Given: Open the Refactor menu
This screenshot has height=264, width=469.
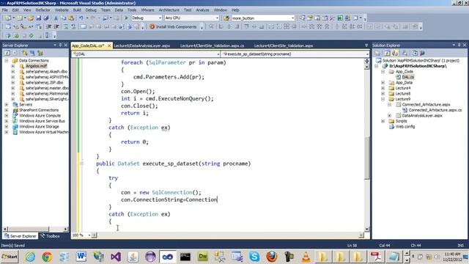Looking at the screenshot, I should tap(43, 10).
